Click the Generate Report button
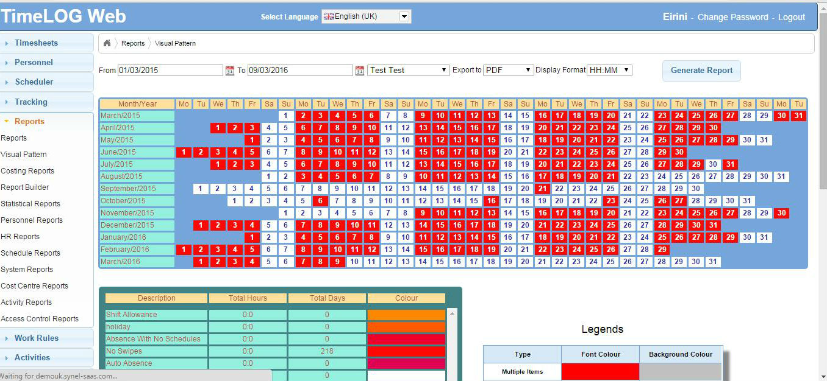827x381 pixels. pos(701,71)
